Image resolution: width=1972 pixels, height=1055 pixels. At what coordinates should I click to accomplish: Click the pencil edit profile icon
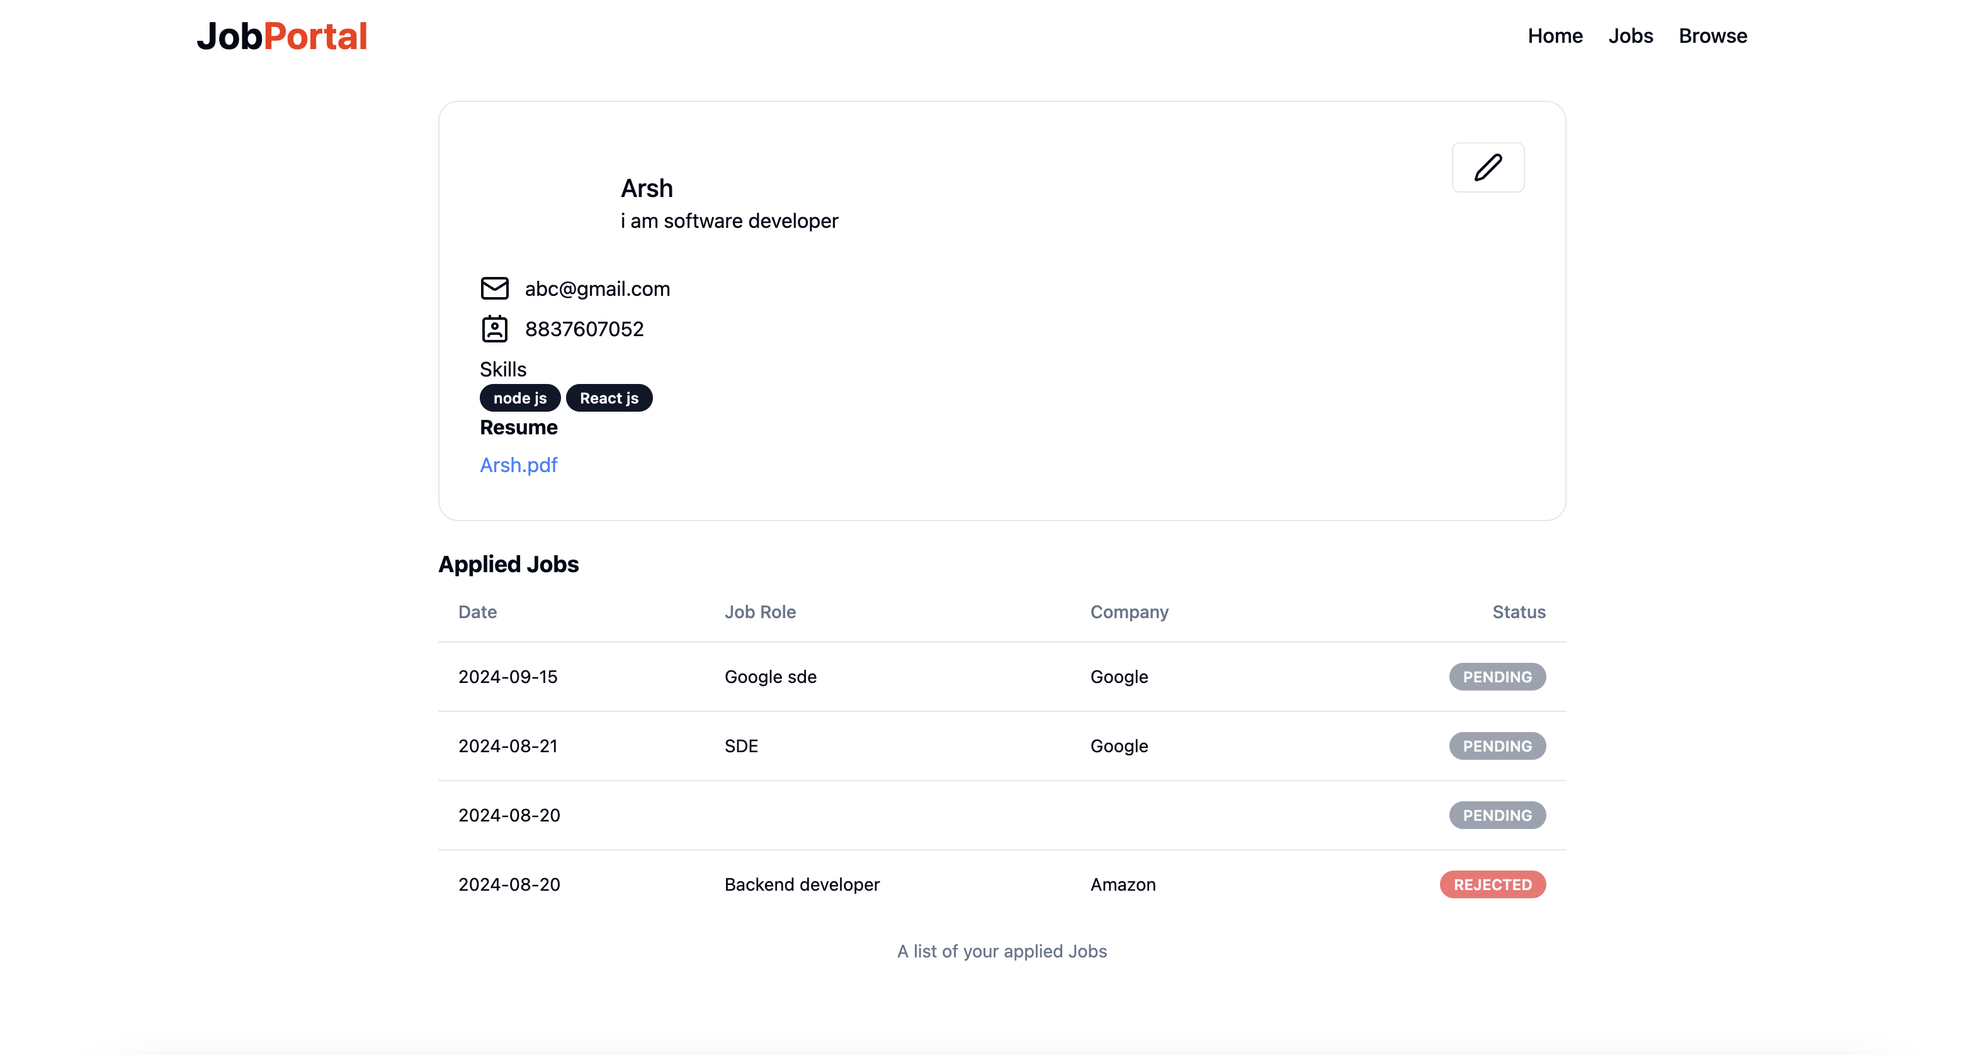click(x=1487, y=167)
